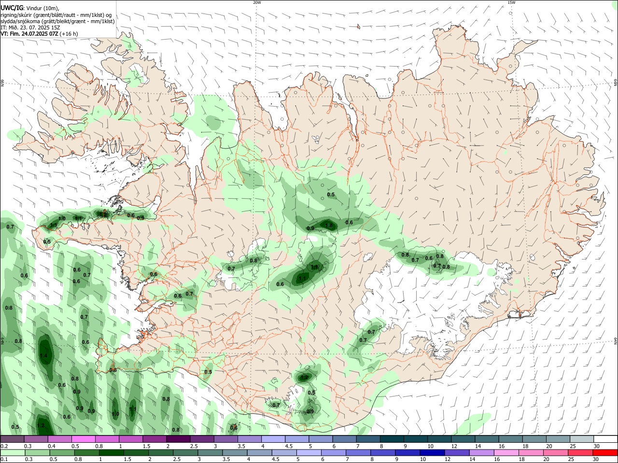This screenshot has width=618, height=463.
Task: Click the palest green 0.1–0.3 rain swatch
Action: pos(13,453)
